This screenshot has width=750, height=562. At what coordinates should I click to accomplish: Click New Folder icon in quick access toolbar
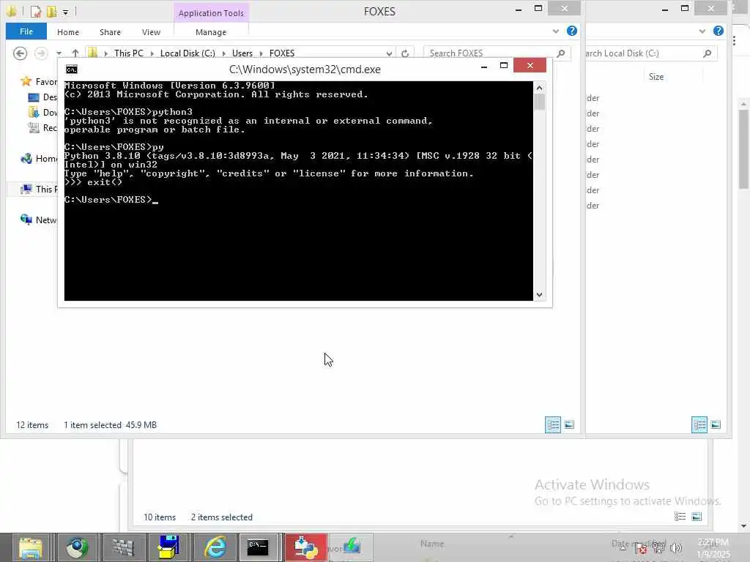point(51,11)
